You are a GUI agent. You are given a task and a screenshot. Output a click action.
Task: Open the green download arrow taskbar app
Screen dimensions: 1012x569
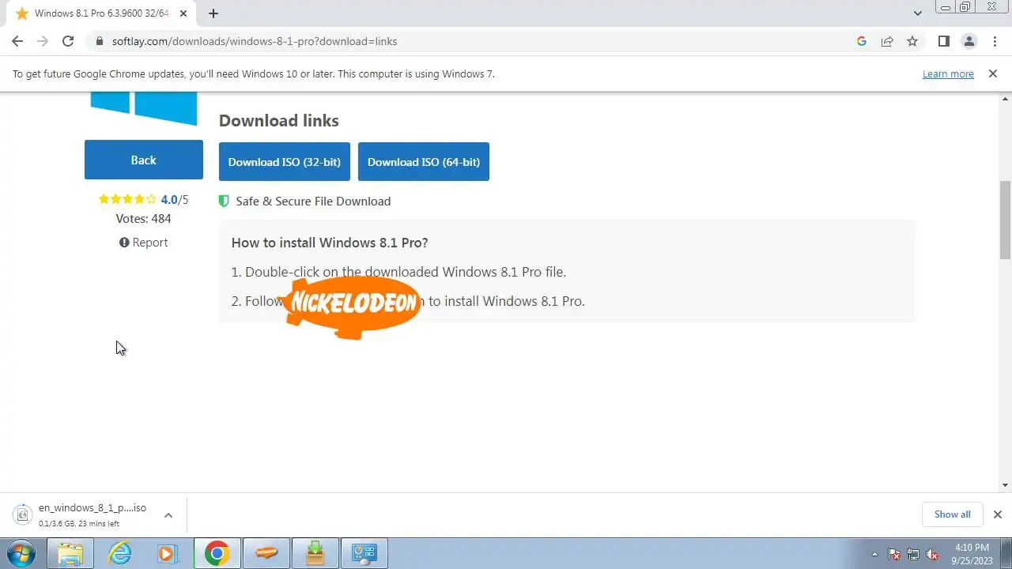[315, 554]
